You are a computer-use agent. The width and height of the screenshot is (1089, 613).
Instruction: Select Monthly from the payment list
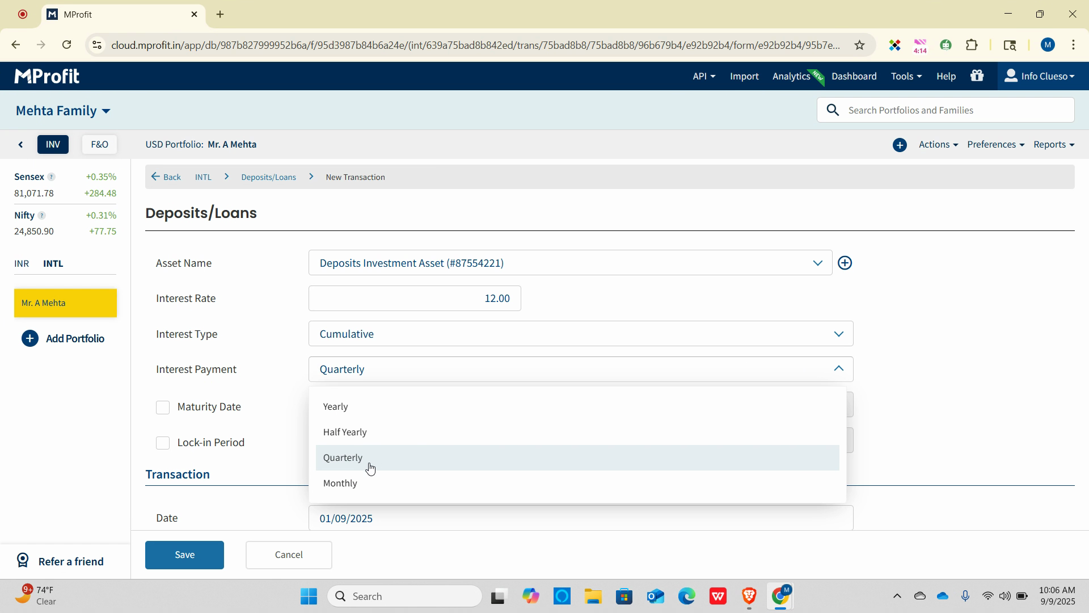(340, 483)
